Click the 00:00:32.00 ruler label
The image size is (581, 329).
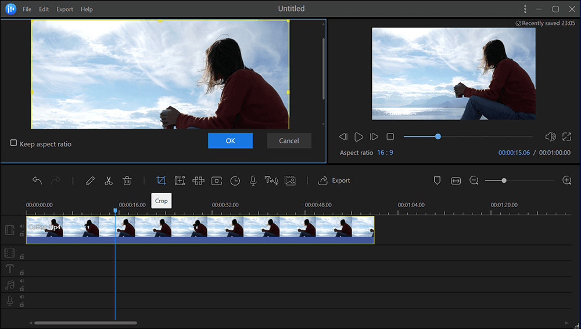click(225, 205)
